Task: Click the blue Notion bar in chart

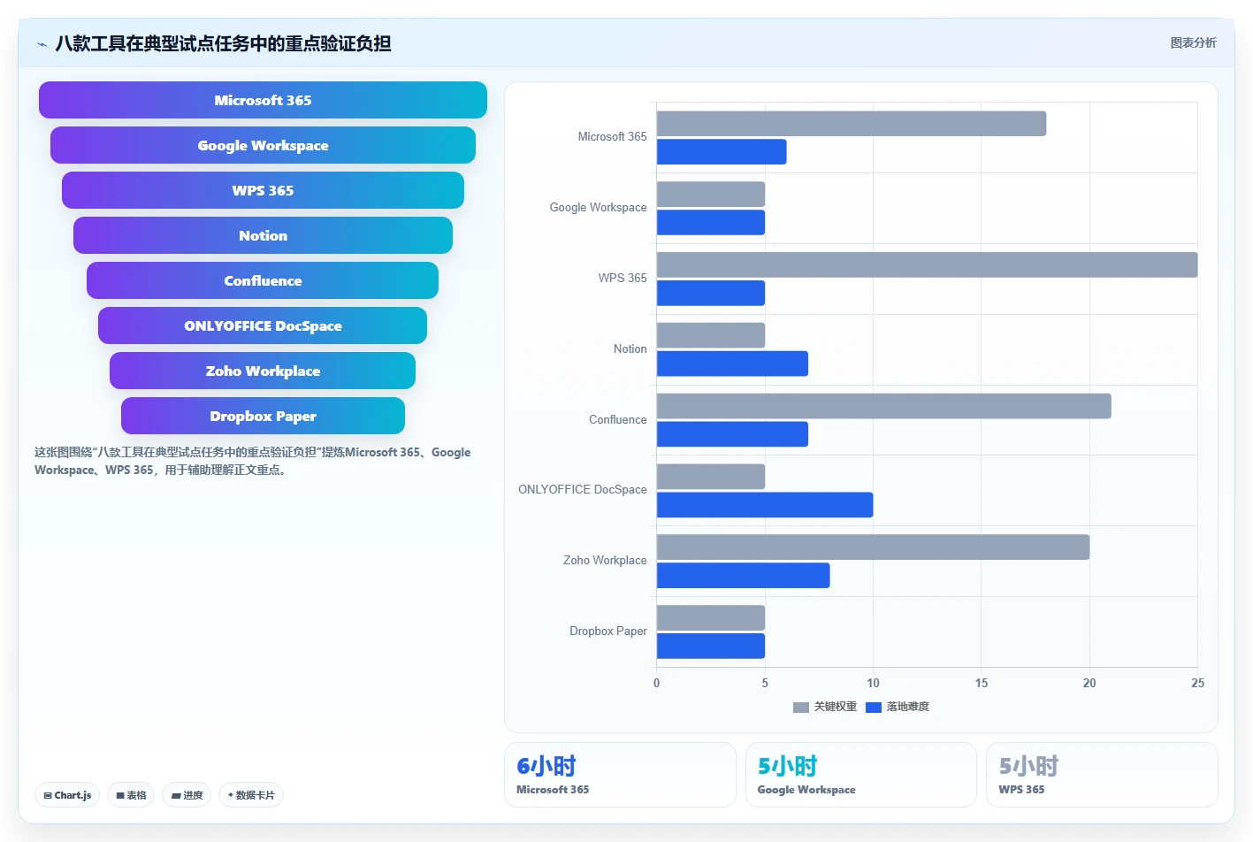Action: 732,364
